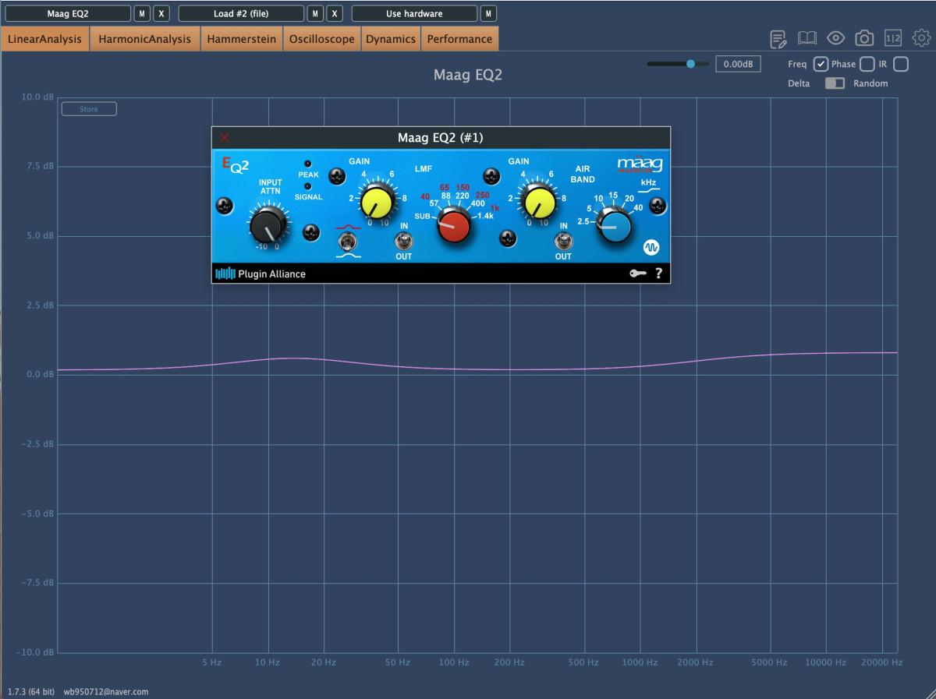This screenshot has width=936, height=699.
Task: Flip the LMF band IN/OUT toggle switch
Action: tap(404, 242)
